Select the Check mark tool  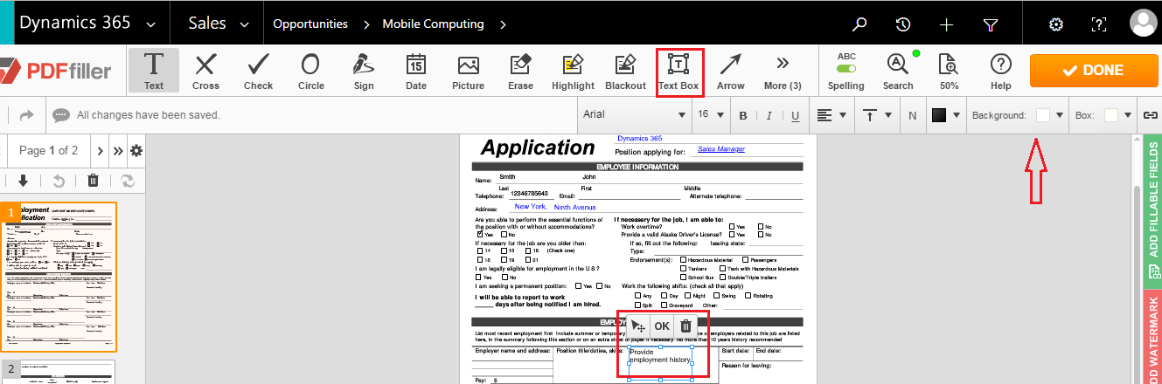coord(258,71)
